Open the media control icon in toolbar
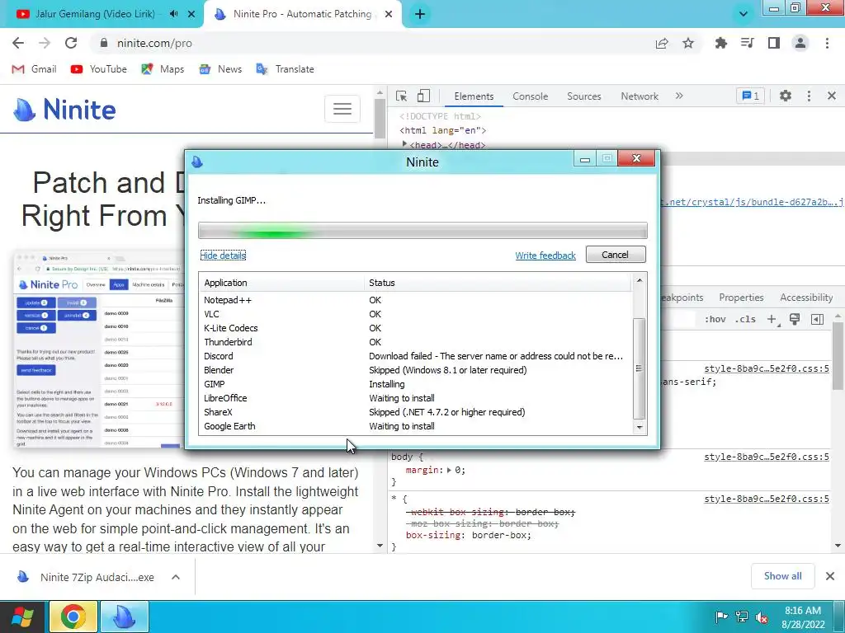845x633 pixels. click(747, 43)
